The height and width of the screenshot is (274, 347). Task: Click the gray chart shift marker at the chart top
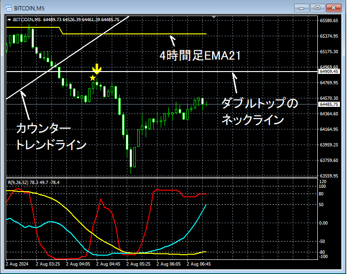click(214, 17)
